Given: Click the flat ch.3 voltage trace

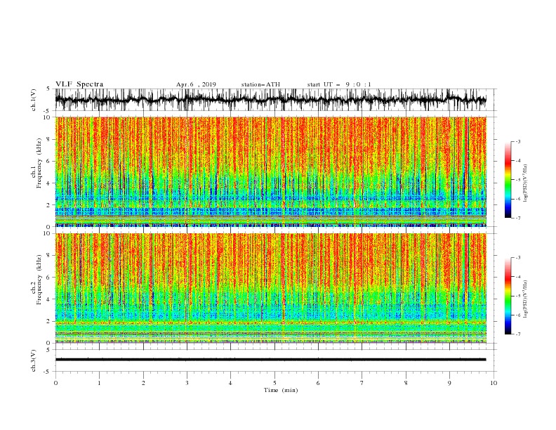Looking at the screenshot, I should [x=270, y=360].
